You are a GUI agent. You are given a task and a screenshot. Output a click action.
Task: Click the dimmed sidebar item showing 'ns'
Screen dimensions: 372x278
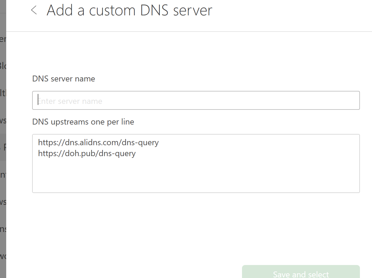pos(3,229)
